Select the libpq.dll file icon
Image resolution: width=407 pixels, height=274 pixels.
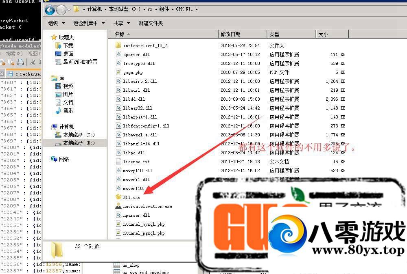pyautogui.click(x=118, y=153)
